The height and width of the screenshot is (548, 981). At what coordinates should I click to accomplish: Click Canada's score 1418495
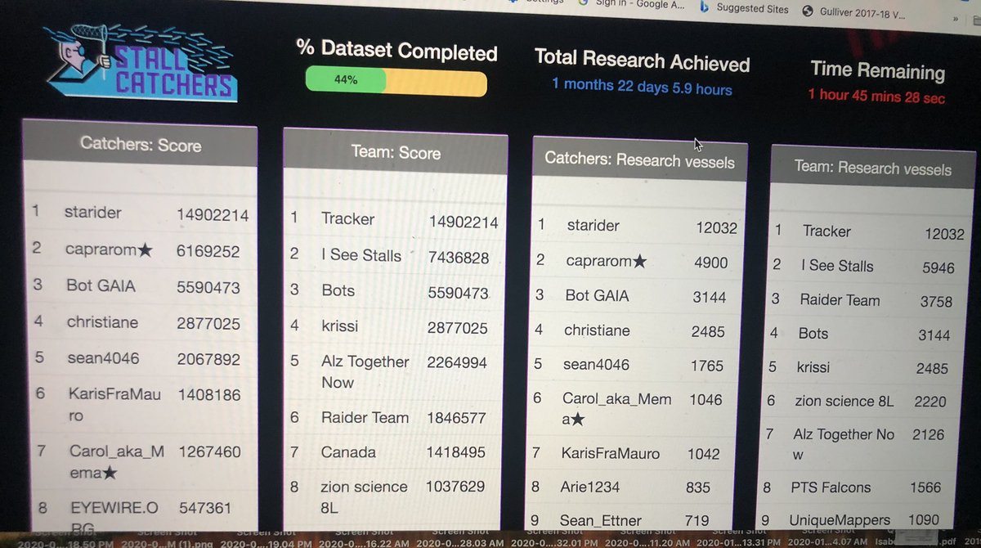tap(455, 452)
